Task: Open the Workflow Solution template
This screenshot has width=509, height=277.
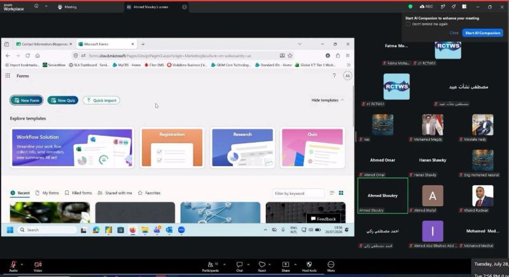Action: [72, 148]
